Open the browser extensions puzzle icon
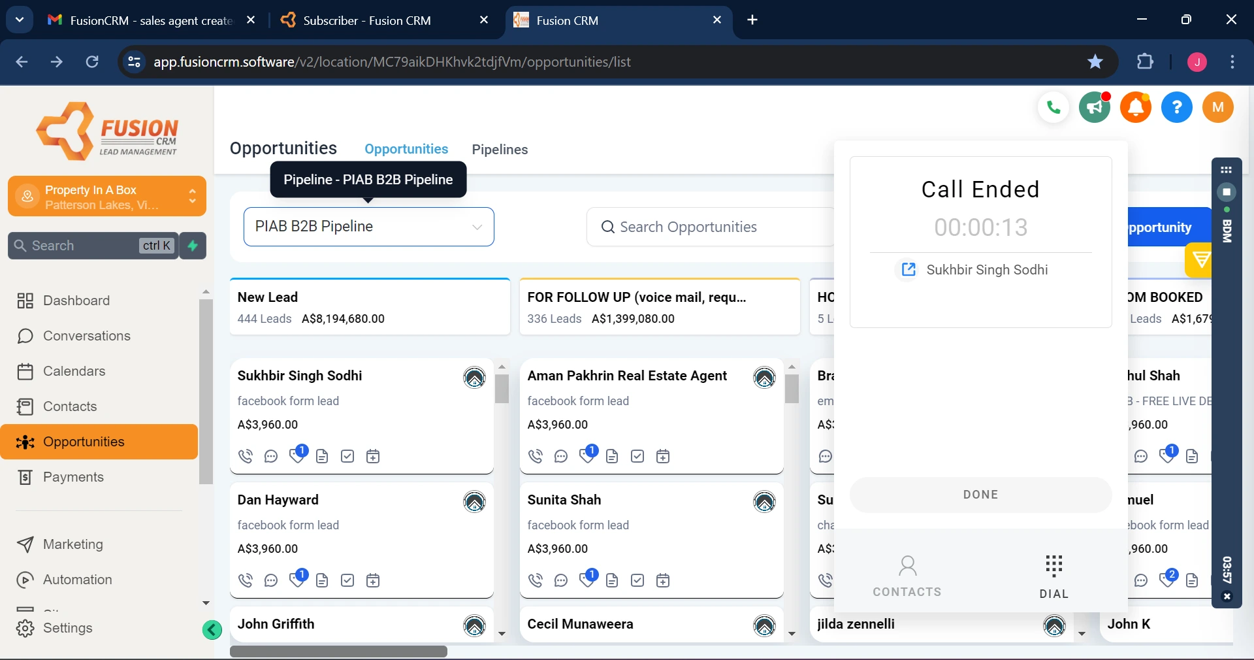Screen dimensions: 1254x660 (x=1146, y=62)
